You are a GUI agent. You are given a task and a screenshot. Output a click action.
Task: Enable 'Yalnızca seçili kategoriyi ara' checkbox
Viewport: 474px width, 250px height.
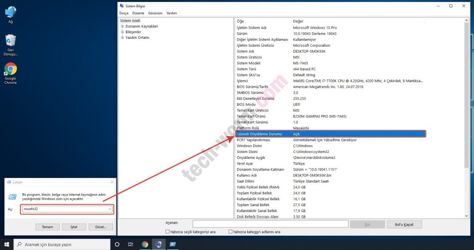pyautogui.click(x=168, y=232)
